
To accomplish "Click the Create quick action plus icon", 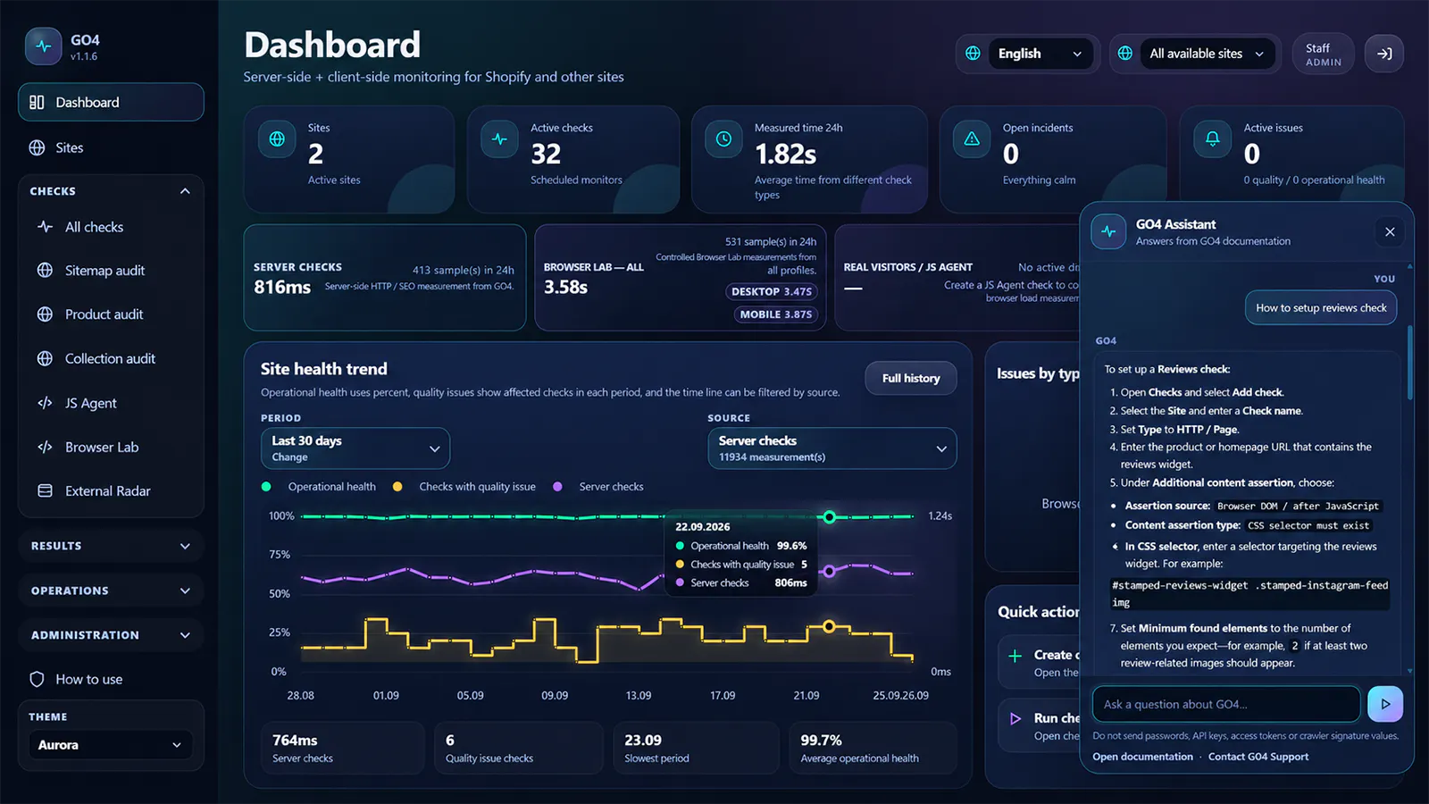I will [1015, 656].
